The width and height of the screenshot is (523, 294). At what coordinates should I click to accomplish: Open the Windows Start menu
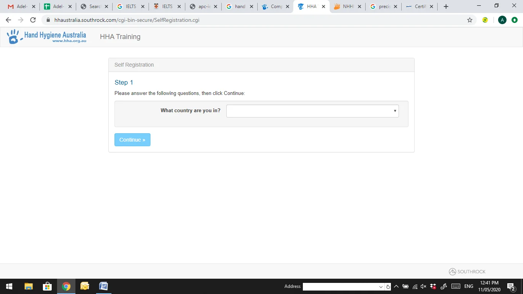(9, 286)
